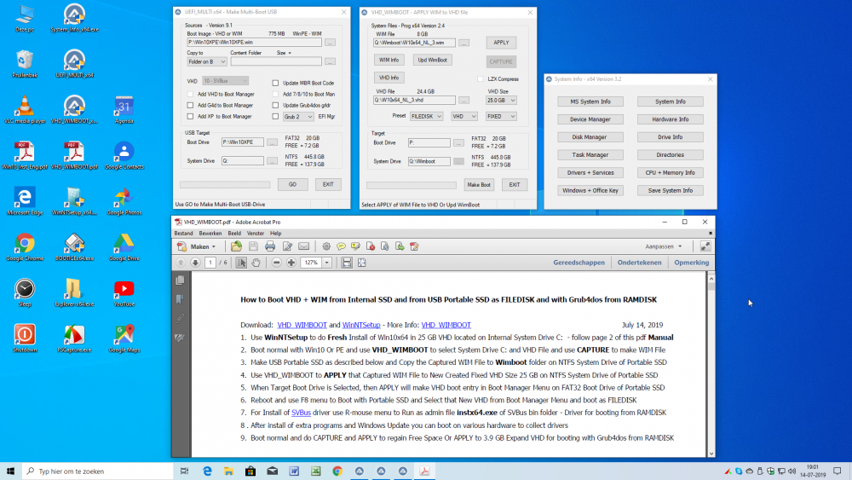Click Make Boot in VHD_WIMBOOT
Viewport: 852px width, 480px height.
pyautogui.click(x=479, y=185)
